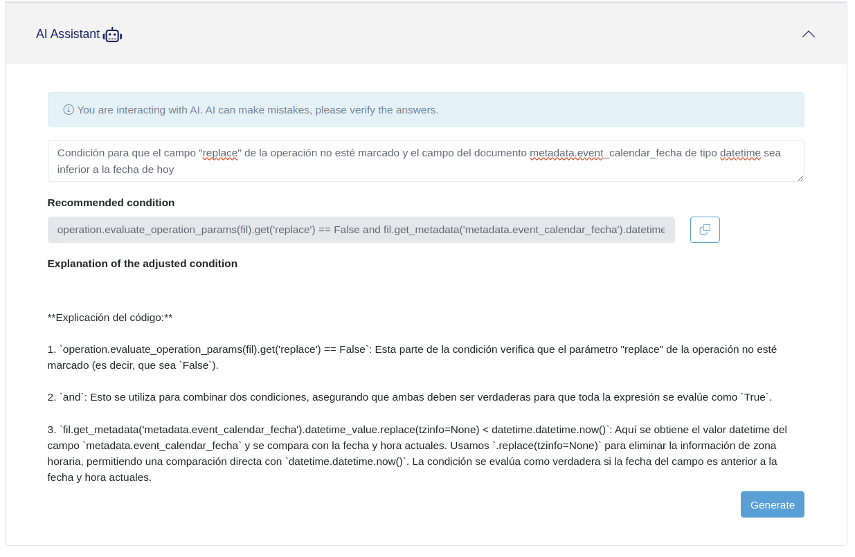Screen dimensions: 855x557
Task: Click the underlined word 'datetime' in the prompt
Action: coord(740,153)
